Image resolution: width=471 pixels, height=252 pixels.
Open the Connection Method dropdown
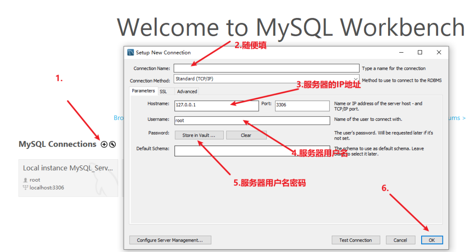[x=355, y=79]
